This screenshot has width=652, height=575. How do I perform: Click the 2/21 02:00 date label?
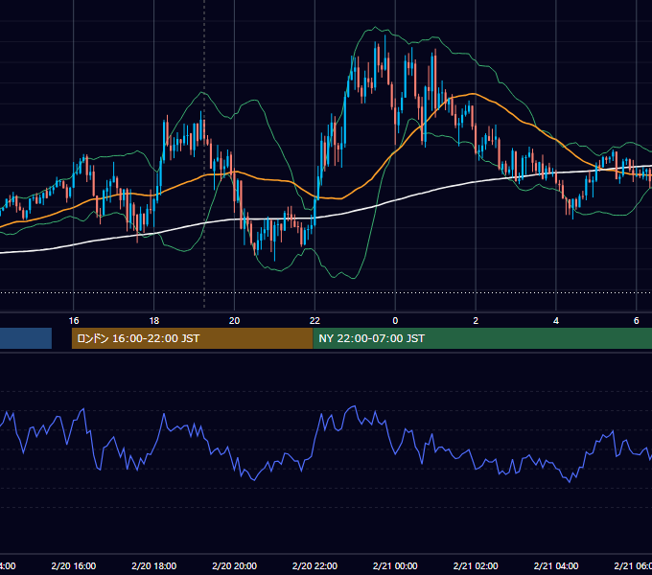(476, 565)
